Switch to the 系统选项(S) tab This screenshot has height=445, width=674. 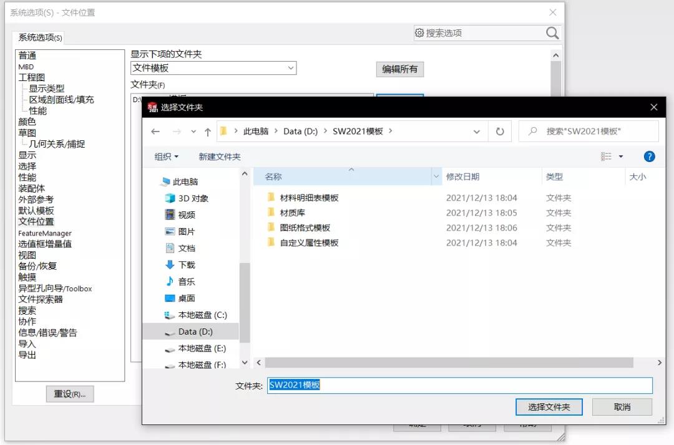pyautogui.click(x=40, y=38)
